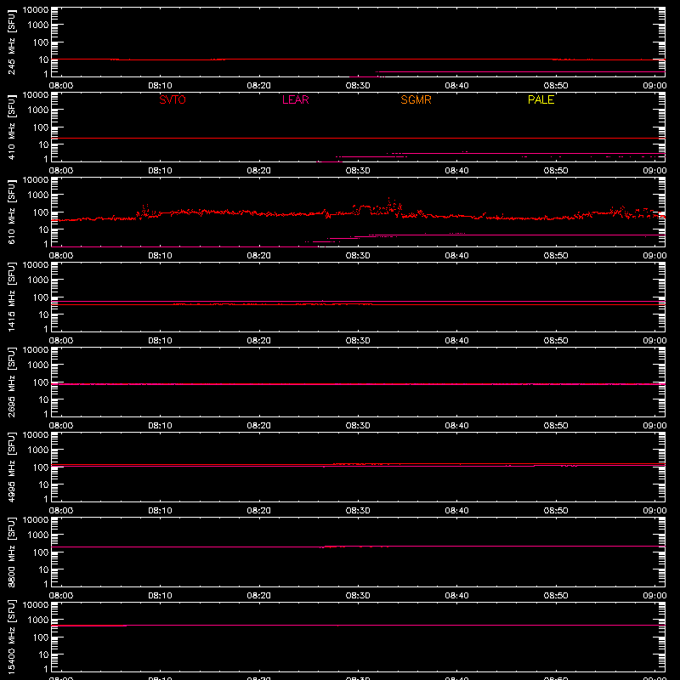This screenshot has height=680, width=680.
Task: Click 08:20 time label under 410 MHz plot
Action: point(259,171)
